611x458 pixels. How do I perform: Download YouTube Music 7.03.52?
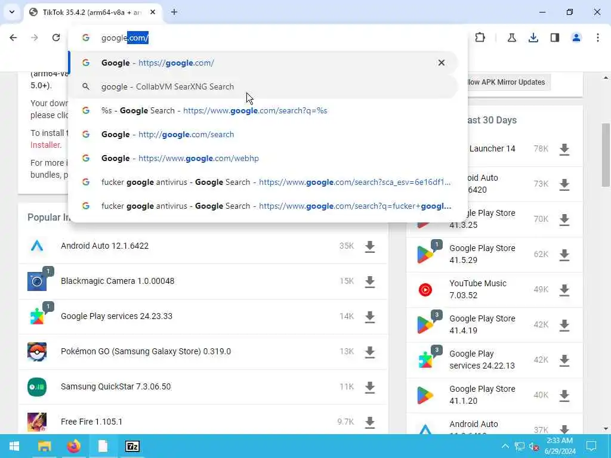[564, 290]
